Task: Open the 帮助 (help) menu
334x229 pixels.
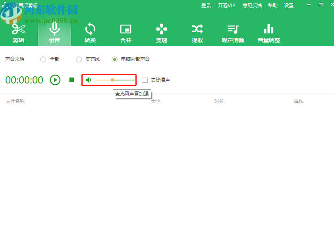Action: (x=273, y=5)
